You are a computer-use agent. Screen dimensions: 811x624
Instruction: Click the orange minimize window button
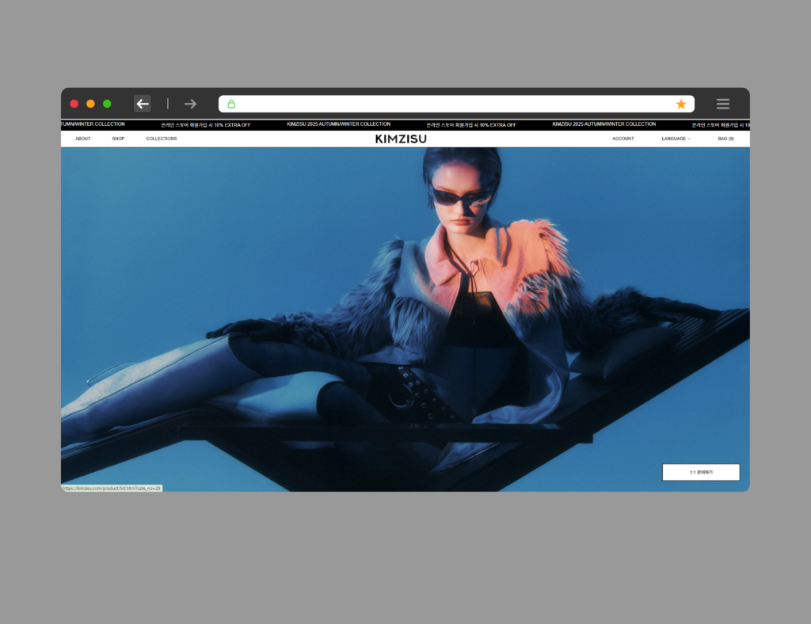coord(90,104)
